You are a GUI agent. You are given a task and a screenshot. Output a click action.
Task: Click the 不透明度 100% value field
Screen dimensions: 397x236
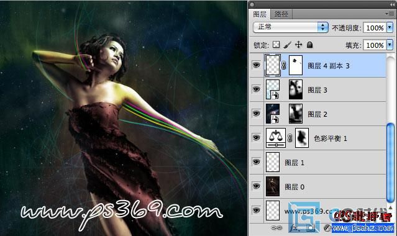point(375,27)
